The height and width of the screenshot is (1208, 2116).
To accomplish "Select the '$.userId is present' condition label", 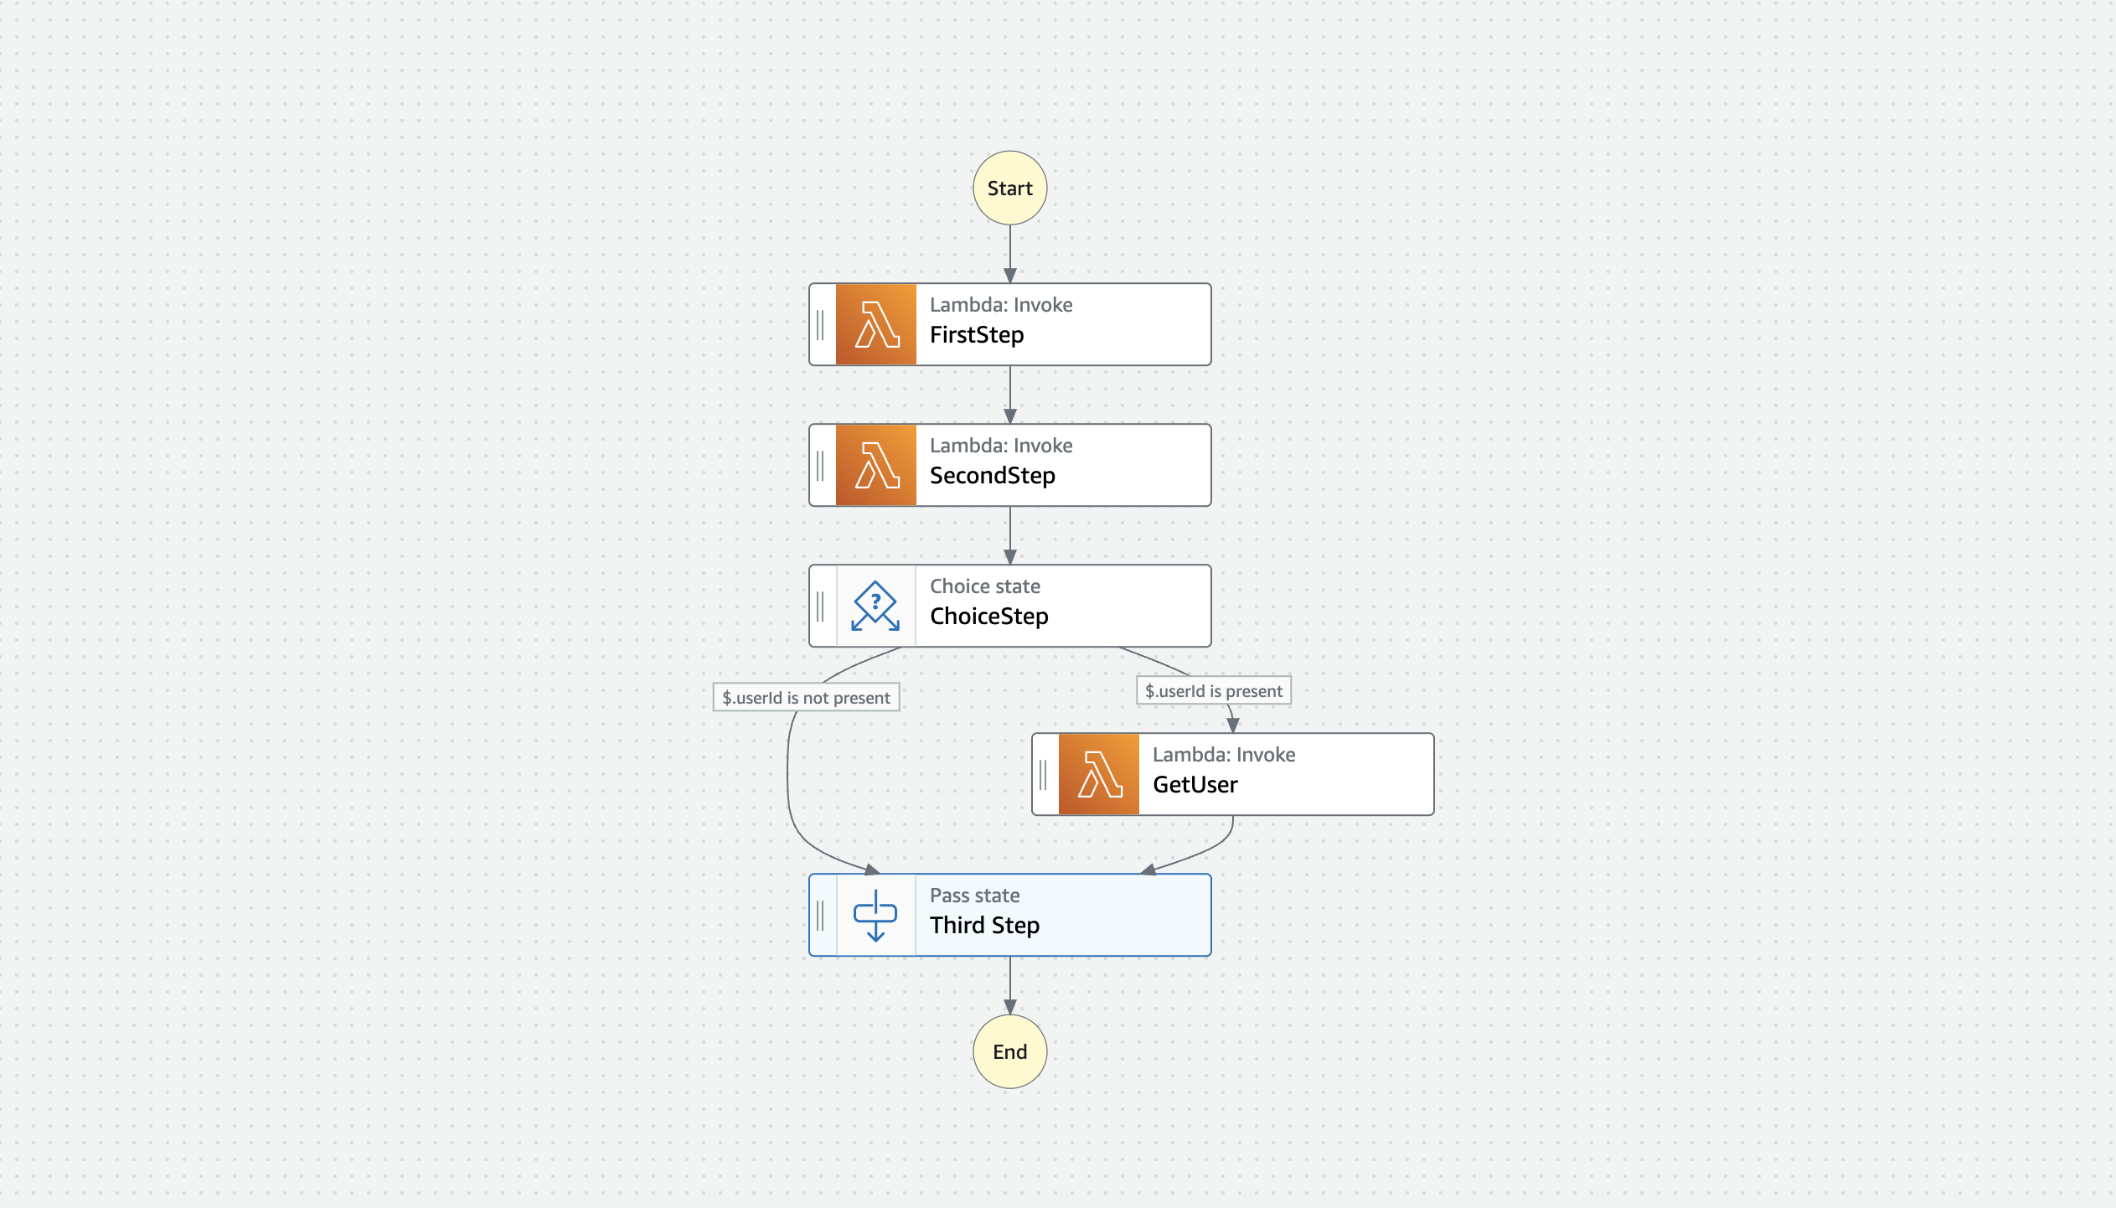I will (1213, 690).
